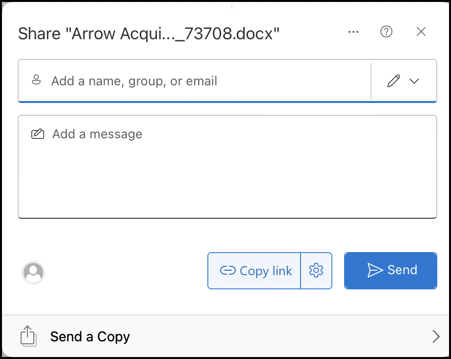This screenshot has height=359, width=451.
Task: Click the paper plane icon on Send
Action: coord(375,270)
